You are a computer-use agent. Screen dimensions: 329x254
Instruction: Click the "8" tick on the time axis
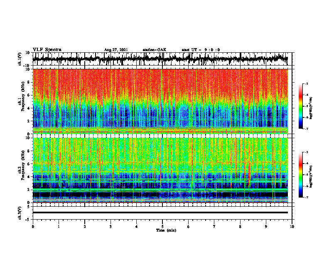tap(240, 227)
